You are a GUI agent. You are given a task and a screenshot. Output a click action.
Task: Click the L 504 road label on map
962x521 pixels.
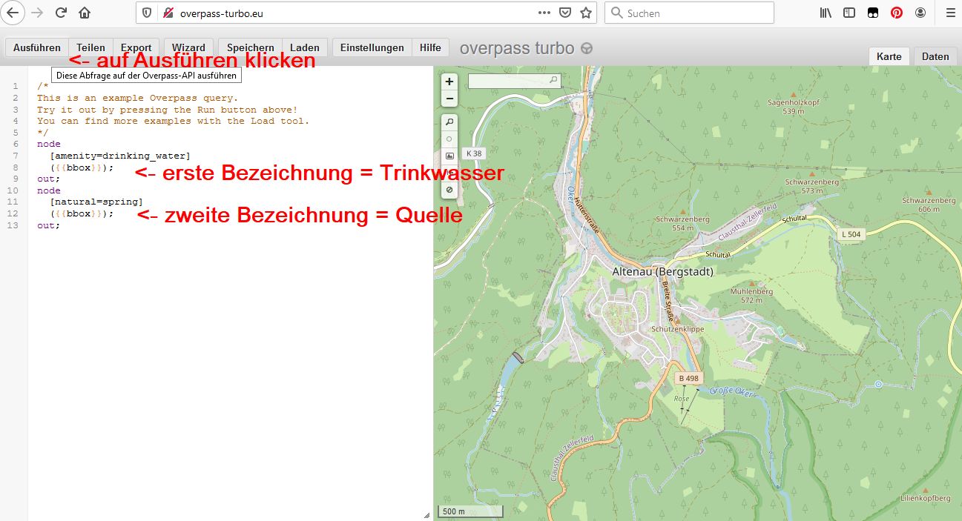[851, 234]
